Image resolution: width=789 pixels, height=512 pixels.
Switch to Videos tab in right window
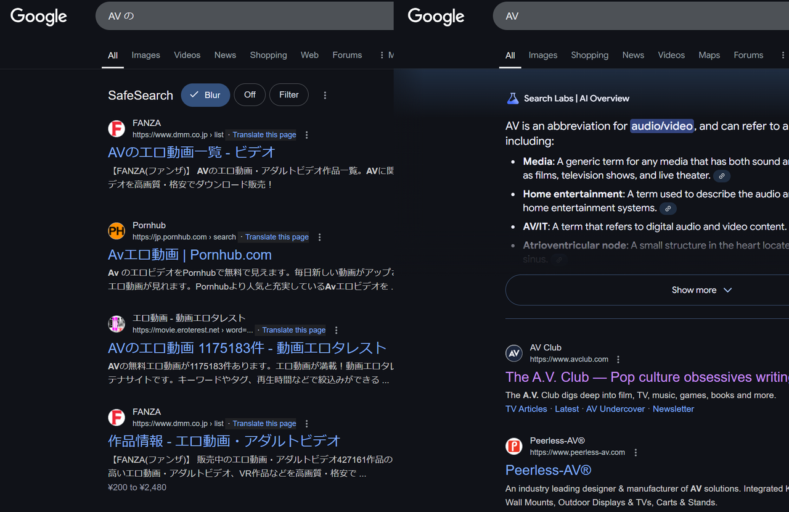(x=671, y=55)
